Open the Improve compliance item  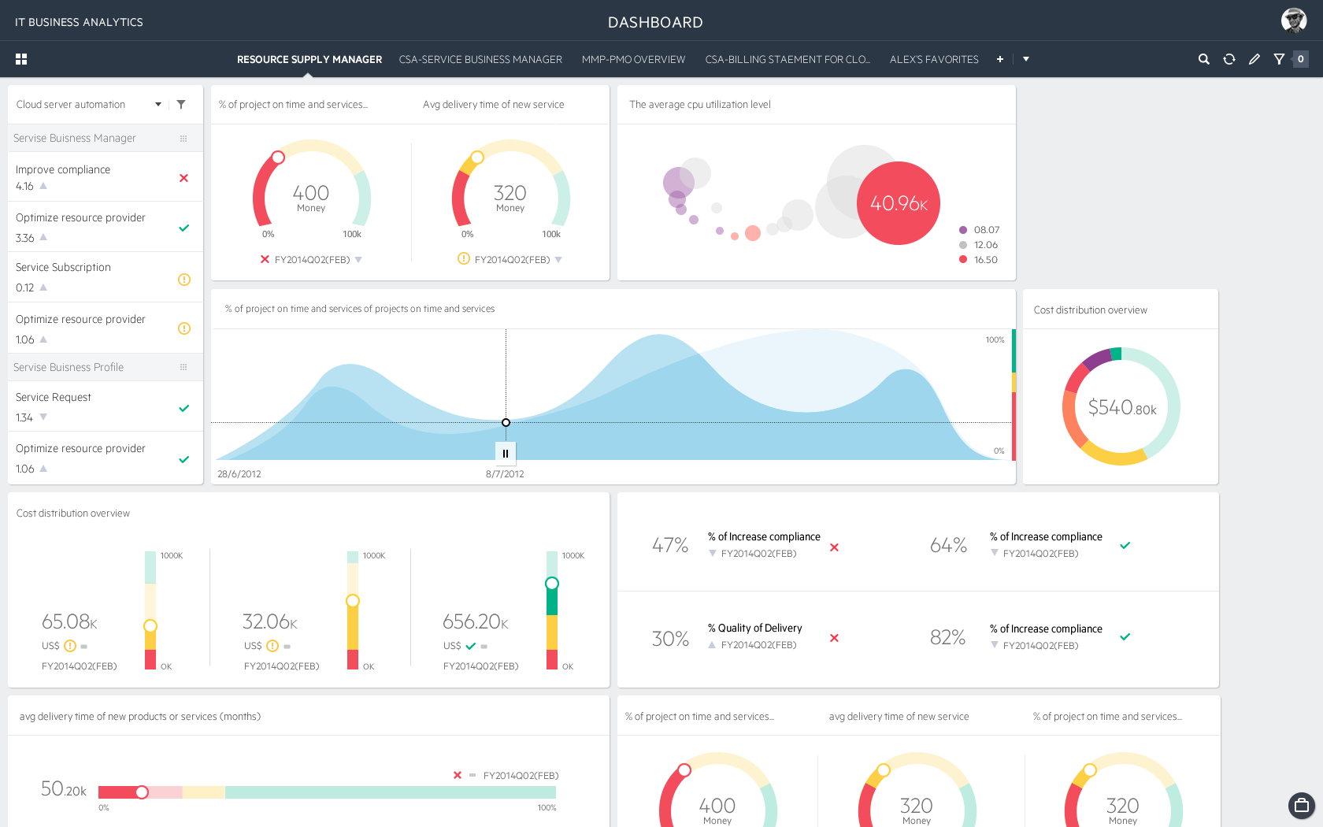(106, 177)
